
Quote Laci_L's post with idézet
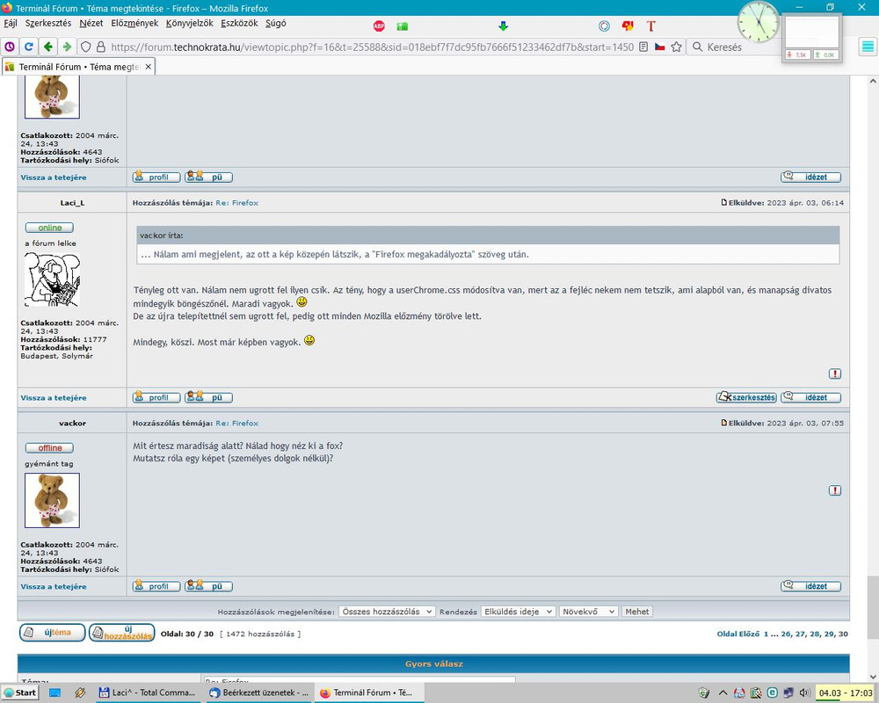(811, 397)
